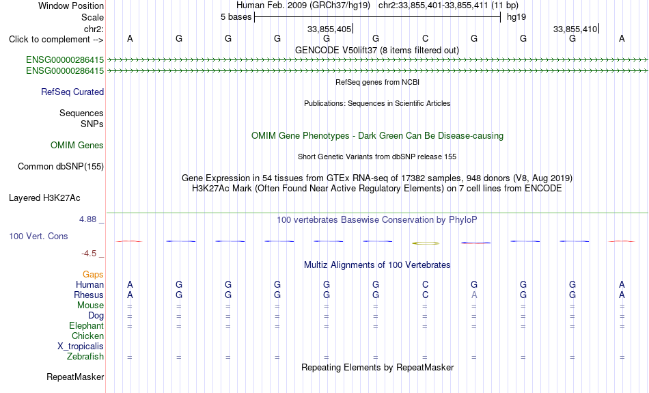Click the SNPs track label

[92, 124]
